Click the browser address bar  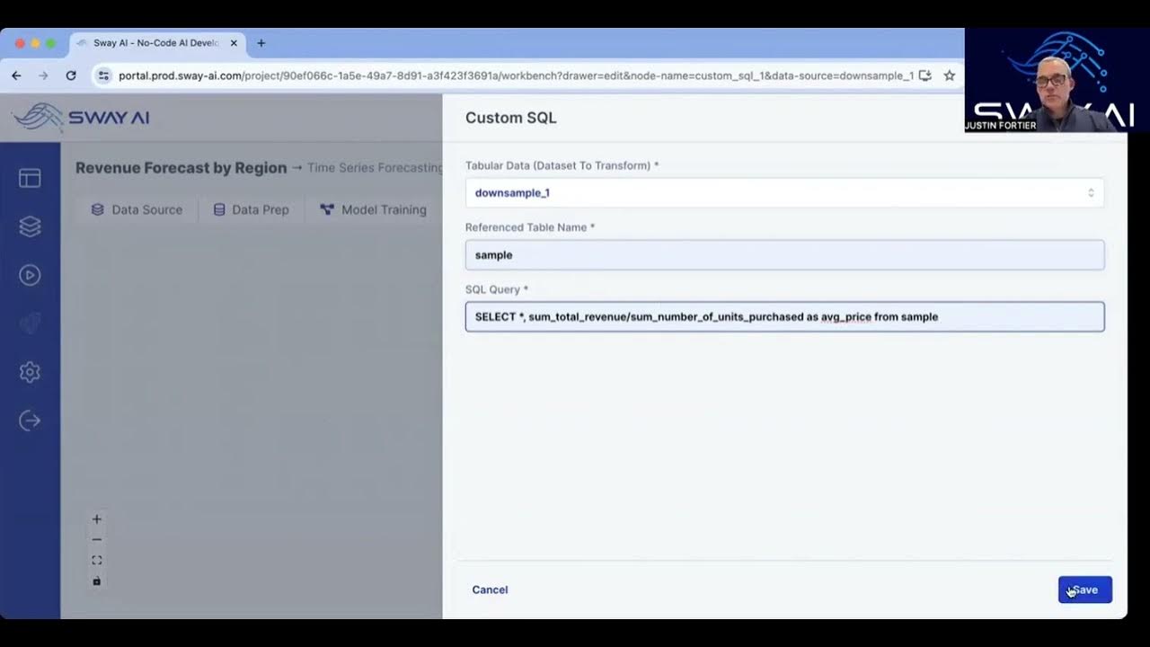(x=516, y=75)
